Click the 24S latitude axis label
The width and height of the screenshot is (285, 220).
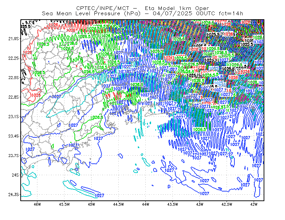pyautogui.click(x=15, y=175)
